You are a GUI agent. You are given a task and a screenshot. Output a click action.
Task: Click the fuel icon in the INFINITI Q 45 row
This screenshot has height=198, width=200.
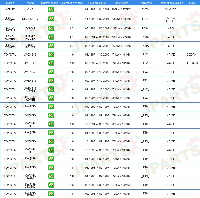(51, 9)
